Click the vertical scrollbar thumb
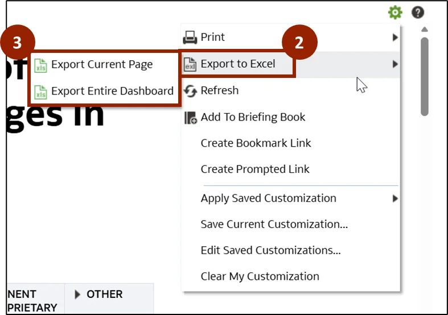The height and width of the screenshot is (315, 448). pyautogui.click(x=425, y=76)
